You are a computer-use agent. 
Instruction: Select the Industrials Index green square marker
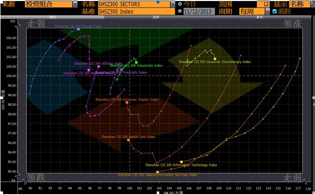pos(137,62)
